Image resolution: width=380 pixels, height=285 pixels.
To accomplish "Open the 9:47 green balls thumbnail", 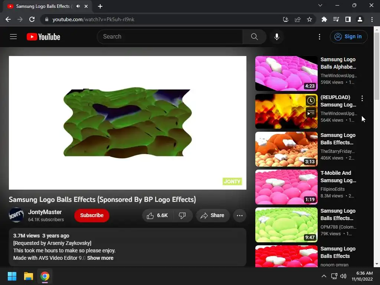I will point(286,225).
